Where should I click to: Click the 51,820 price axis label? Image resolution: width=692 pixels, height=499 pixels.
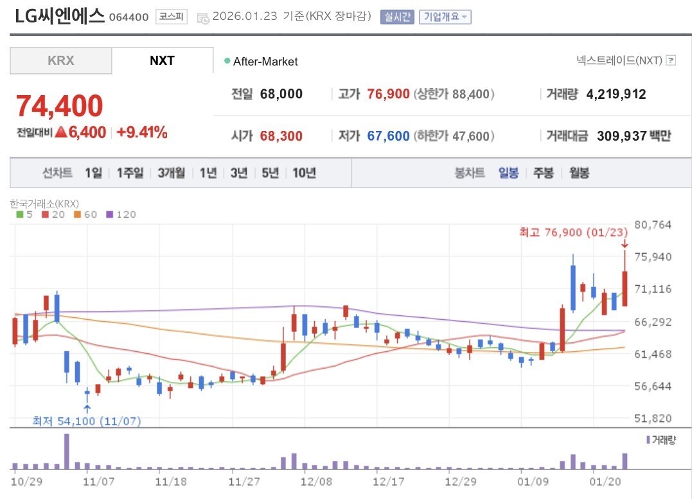coord(653,418)
